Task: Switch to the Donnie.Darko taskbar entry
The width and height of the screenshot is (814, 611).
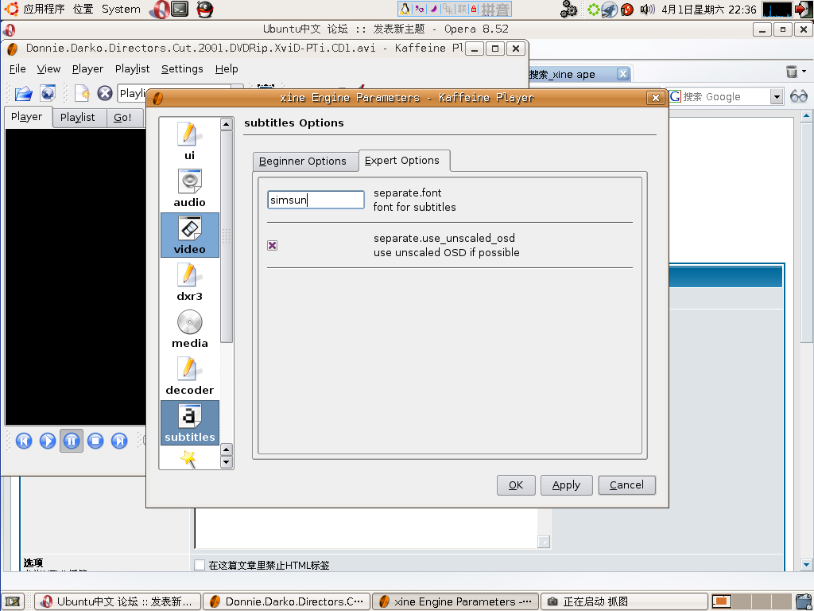Action: [287, 601]
